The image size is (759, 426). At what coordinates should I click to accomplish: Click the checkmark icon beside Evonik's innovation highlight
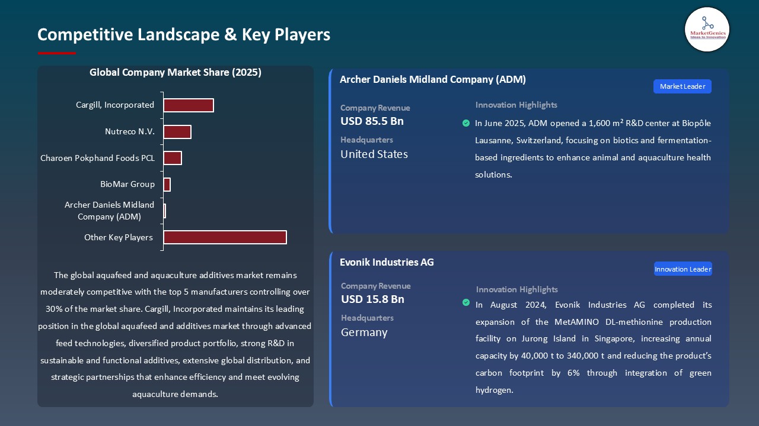pos(466,302)
